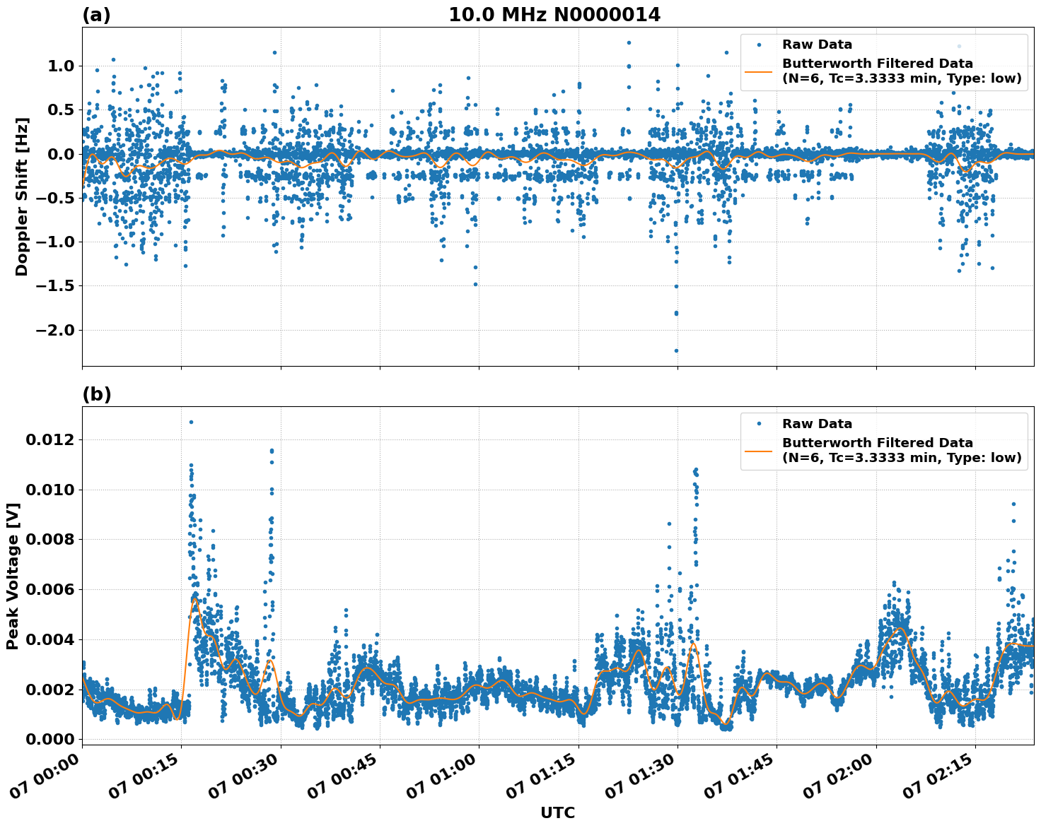Select the highest blue scatter point near 07 01:30

628,41
